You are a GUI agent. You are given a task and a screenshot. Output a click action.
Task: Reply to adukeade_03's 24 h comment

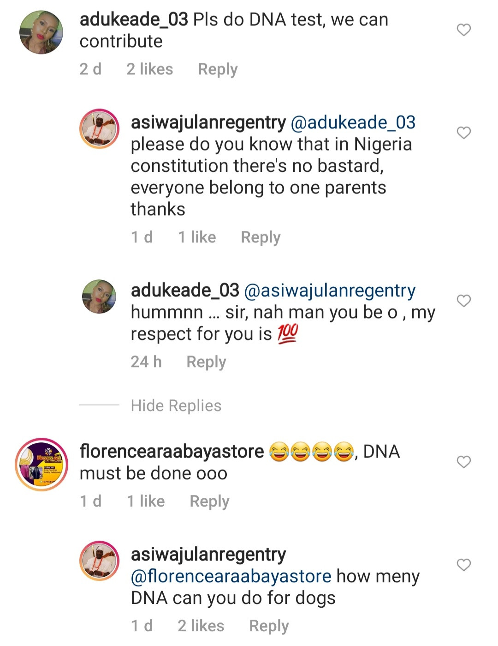pyautogui.click(x=206, y=362)
